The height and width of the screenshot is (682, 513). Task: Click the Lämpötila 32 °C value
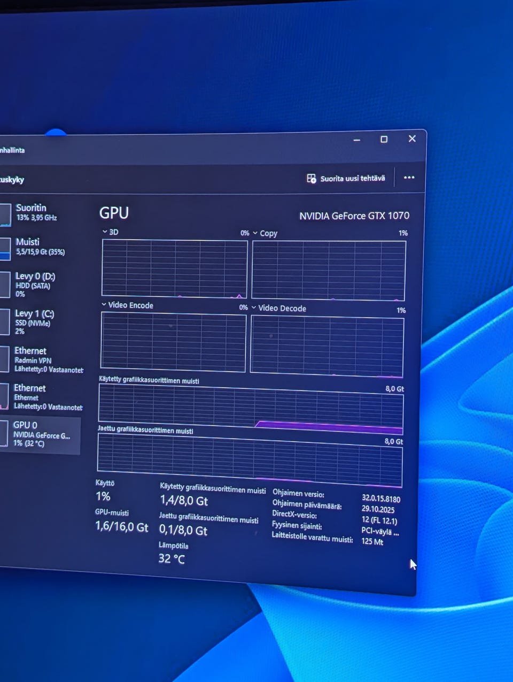tap(172, 558)
